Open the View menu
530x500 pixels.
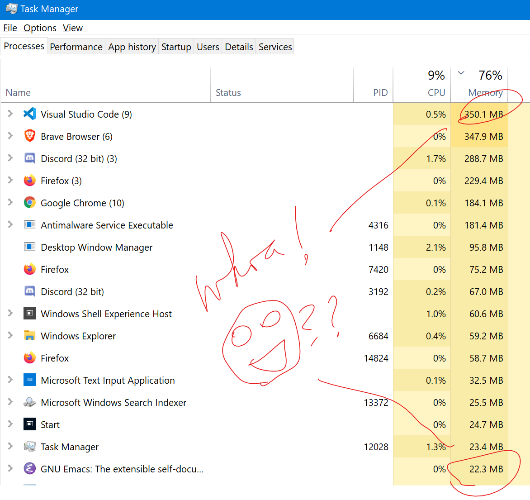click(73, 28)
